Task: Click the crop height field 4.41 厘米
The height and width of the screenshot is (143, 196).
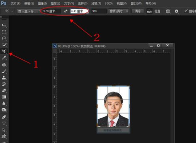Action: pyautogui.click(x=79, y=11)
